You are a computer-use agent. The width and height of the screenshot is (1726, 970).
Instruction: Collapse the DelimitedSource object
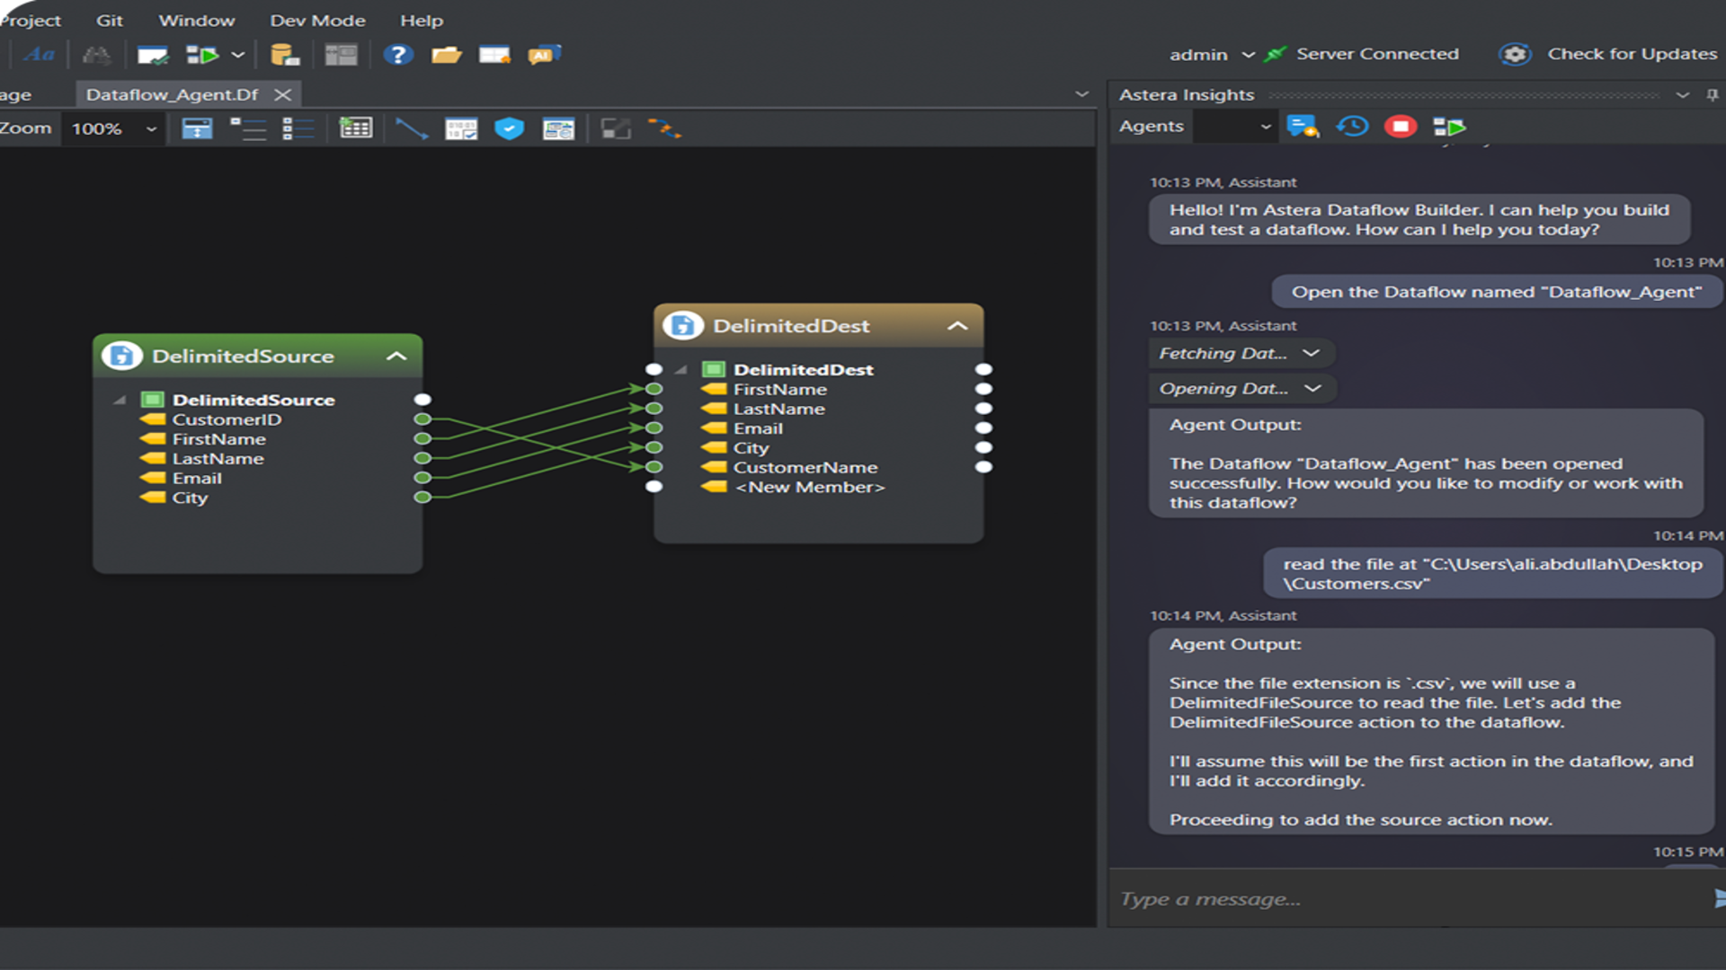[396, 357]
